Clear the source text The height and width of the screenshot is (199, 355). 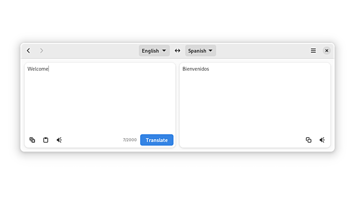pyautogui.click(x=32, y=140)
